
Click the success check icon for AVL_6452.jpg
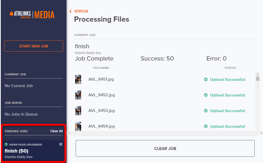206,95
